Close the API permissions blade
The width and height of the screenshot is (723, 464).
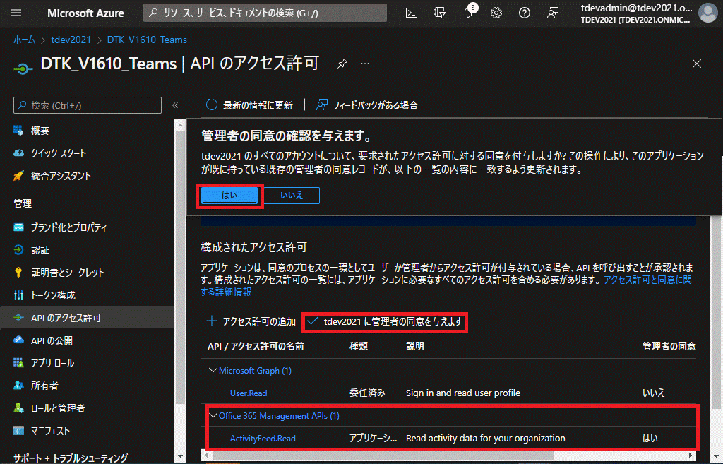tap(697, 64)
